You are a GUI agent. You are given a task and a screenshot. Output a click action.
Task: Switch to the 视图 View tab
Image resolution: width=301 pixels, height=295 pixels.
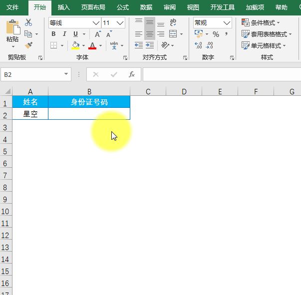[x=193, y=7]
